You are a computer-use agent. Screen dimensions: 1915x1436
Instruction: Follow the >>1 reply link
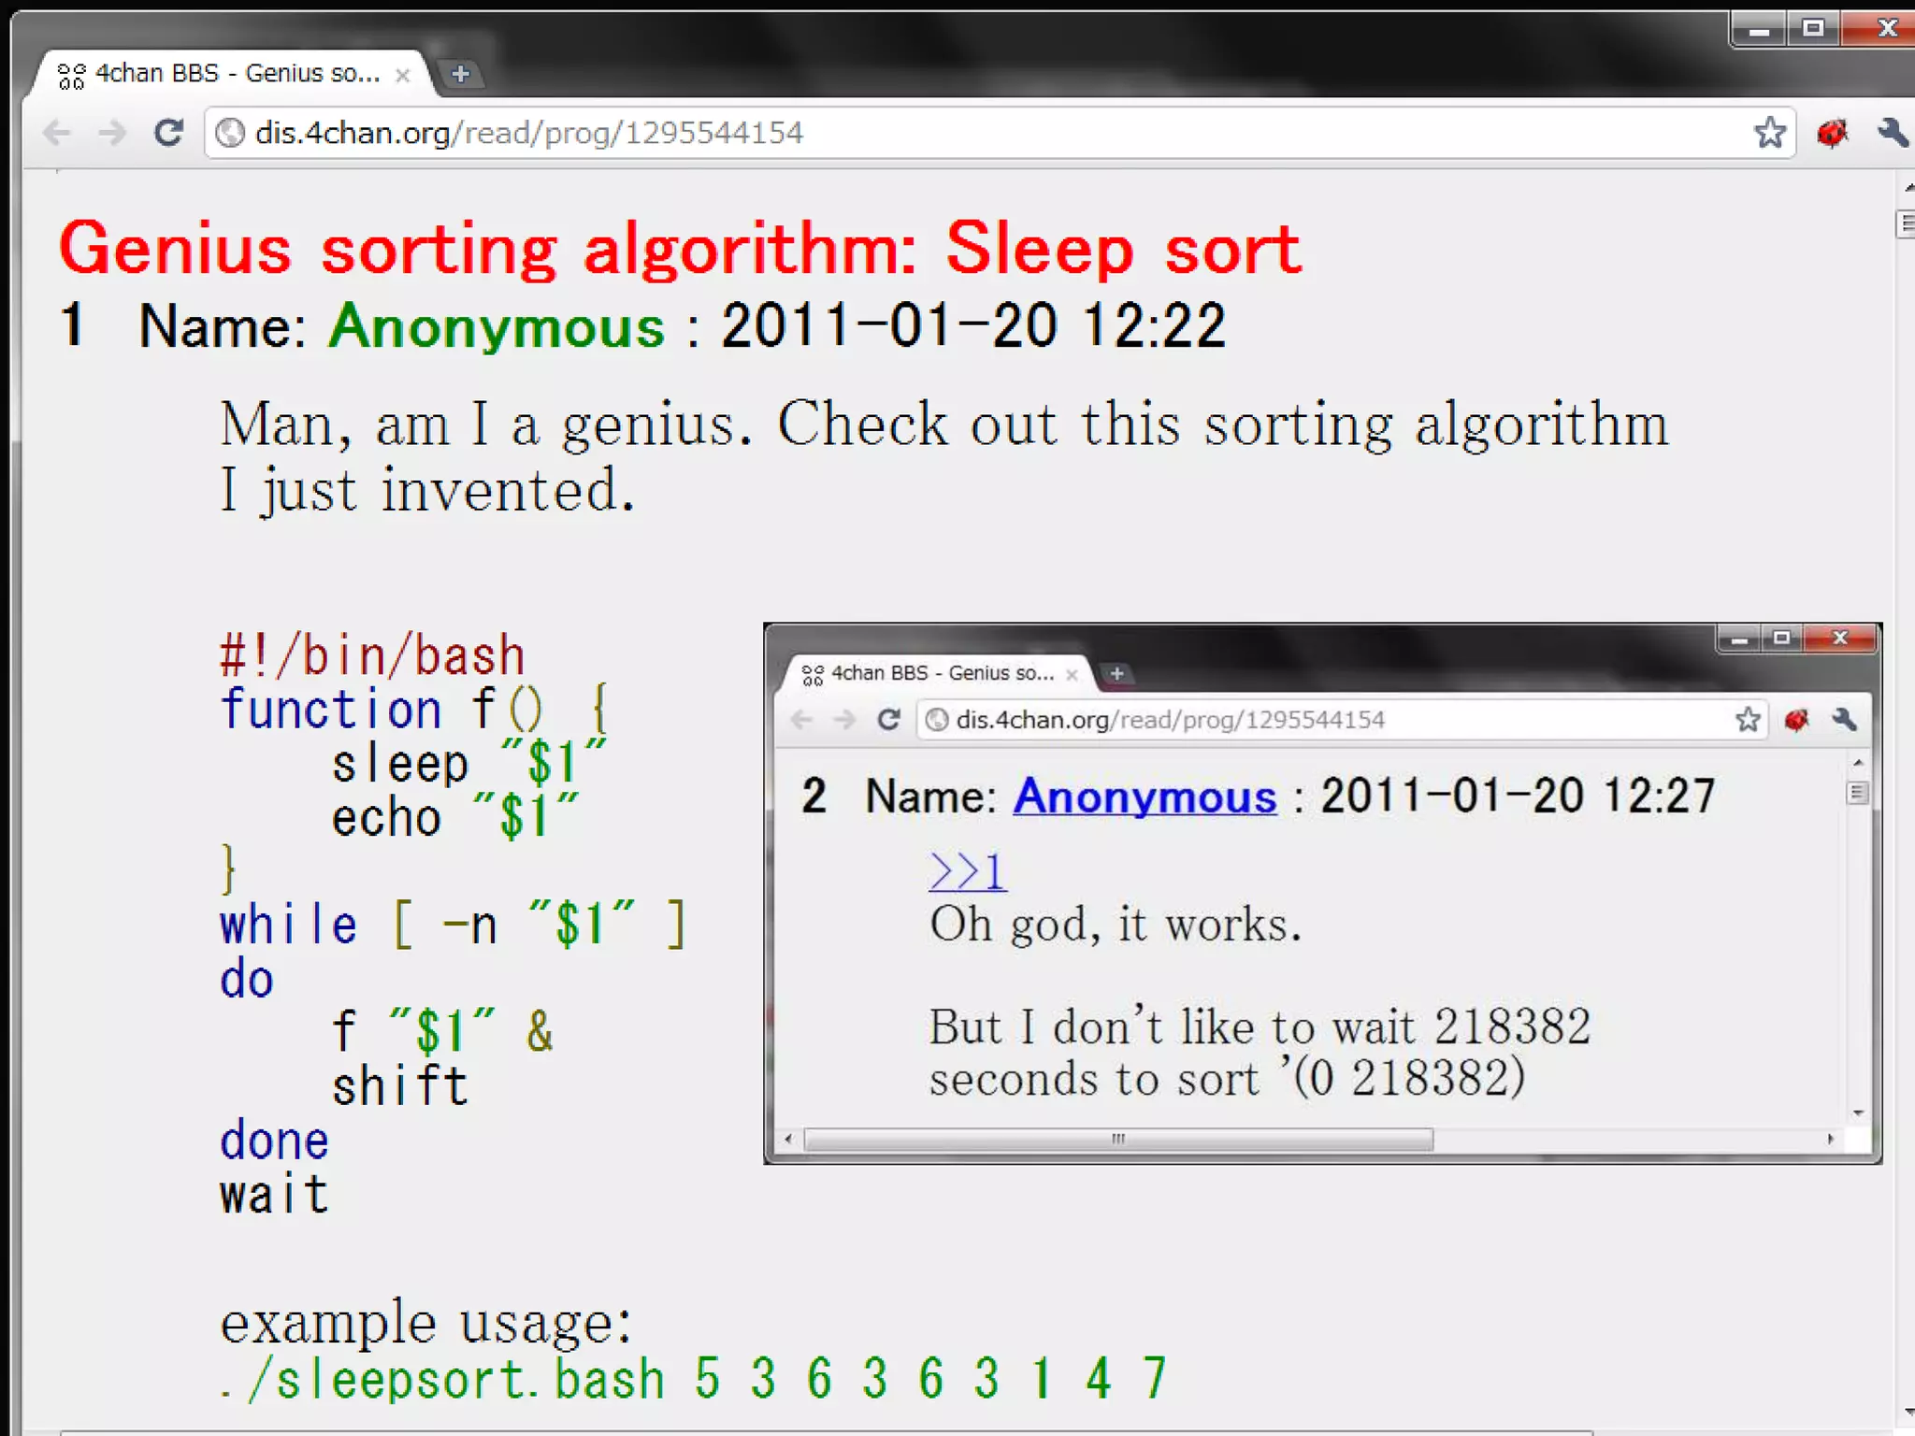pos(967,871)
